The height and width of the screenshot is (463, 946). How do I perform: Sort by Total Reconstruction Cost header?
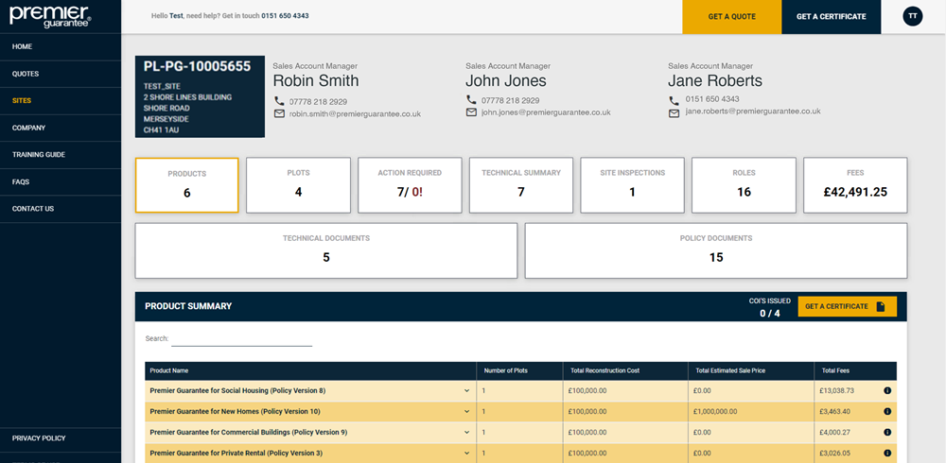(x=625, y=370)
